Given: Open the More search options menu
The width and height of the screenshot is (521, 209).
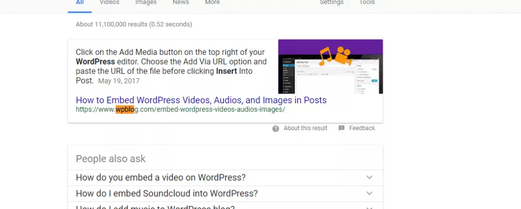Looking at the screenshot, I should [212, 3].
